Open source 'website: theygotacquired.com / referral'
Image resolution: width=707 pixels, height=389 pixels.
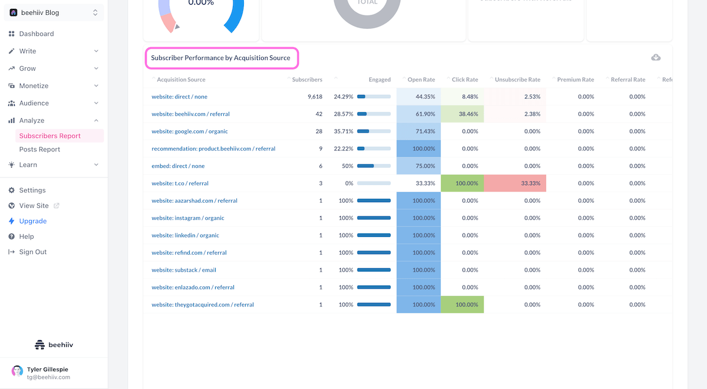tap(203, 305)
